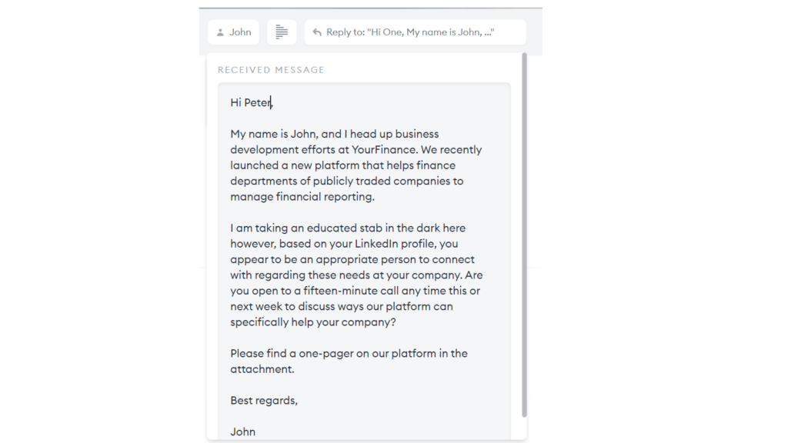Click the RECEIVED MESSAGE header label

click(x=271, y=70)
